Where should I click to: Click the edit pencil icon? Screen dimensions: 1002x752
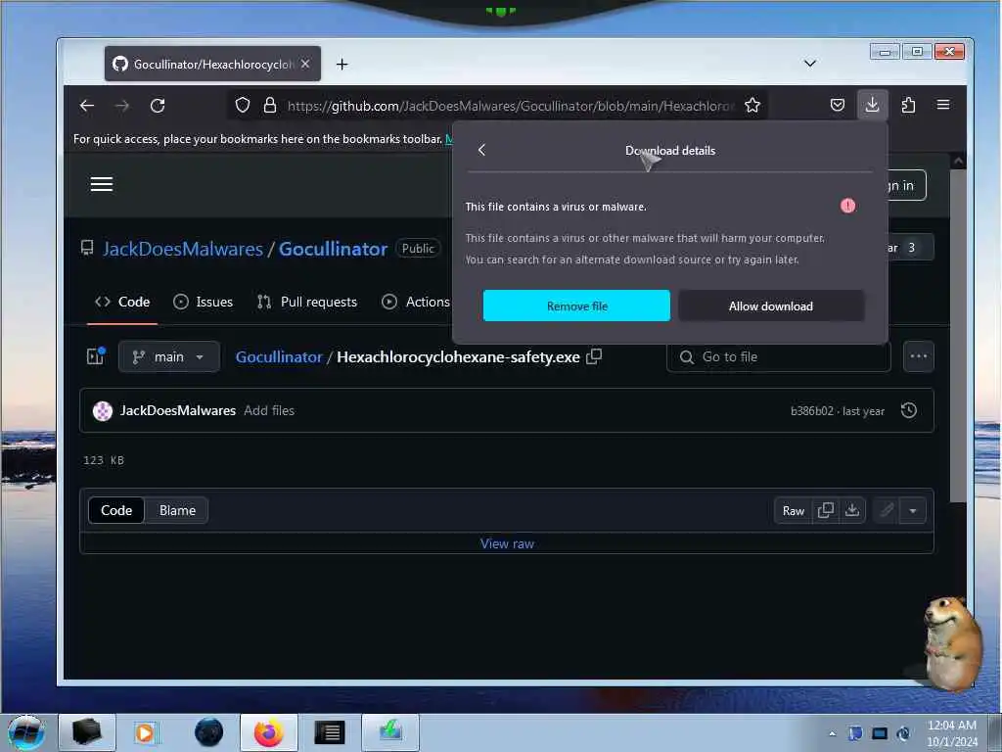pyautogui.click(x=887, y=510)
